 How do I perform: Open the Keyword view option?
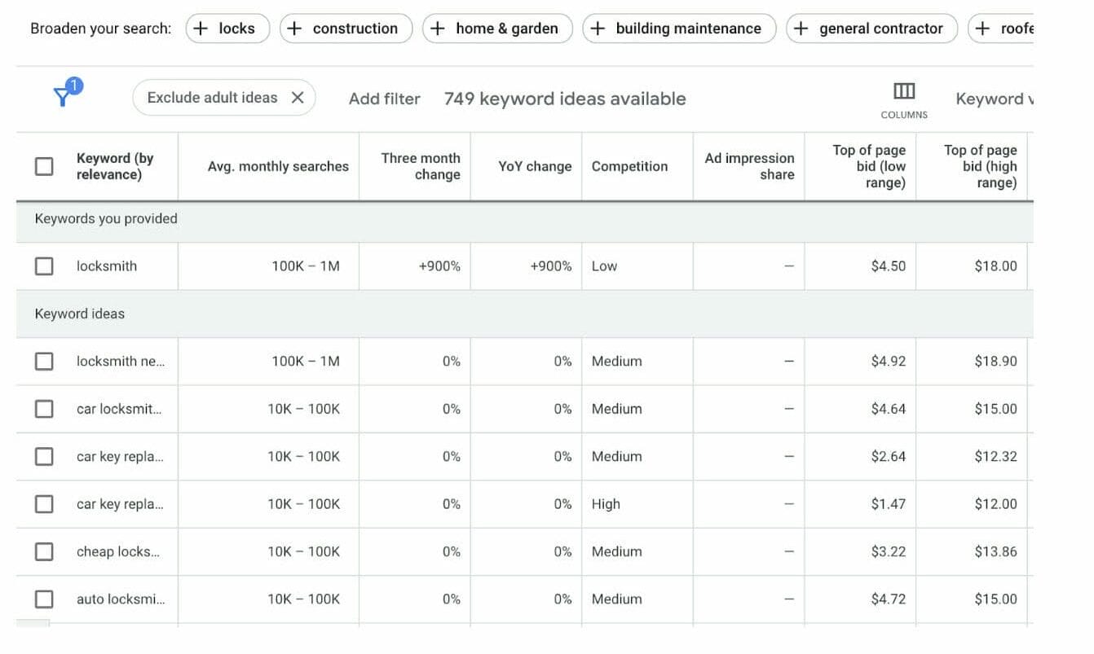993,99
